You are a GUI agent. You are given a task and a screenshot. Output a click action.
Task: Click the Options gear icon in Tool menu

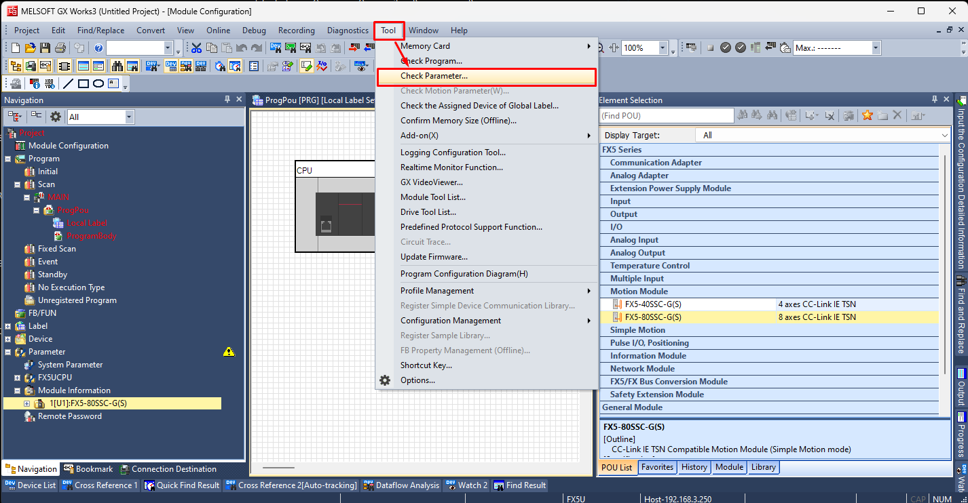pos(385,380)
